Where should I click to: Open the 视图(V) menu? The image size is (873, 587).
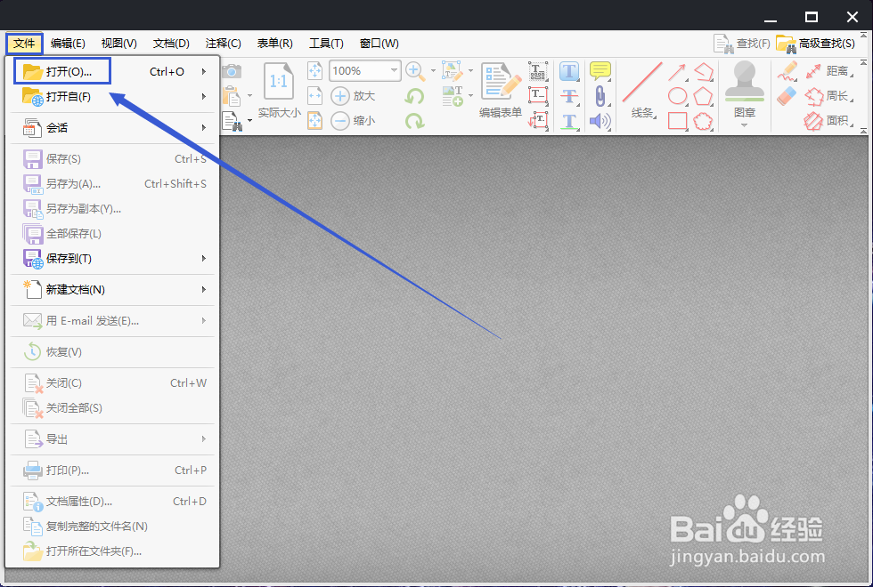(118, 44)
